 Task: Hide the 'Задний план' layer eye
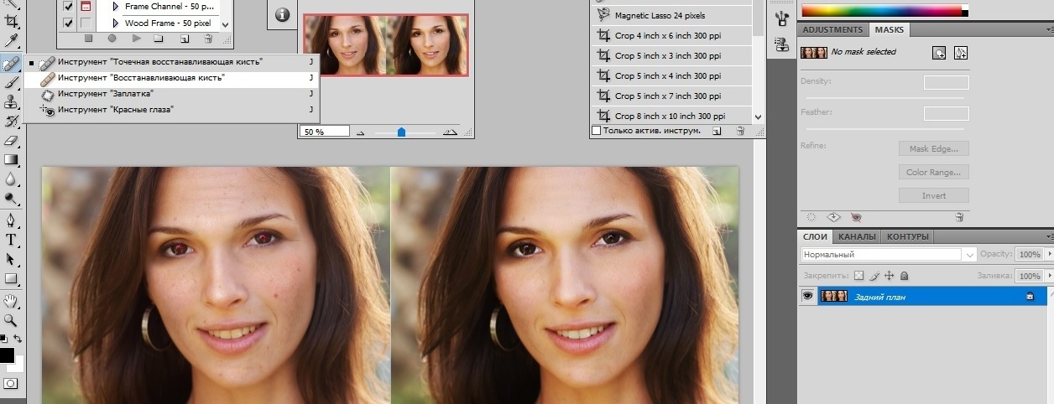(x=808, y=296)
